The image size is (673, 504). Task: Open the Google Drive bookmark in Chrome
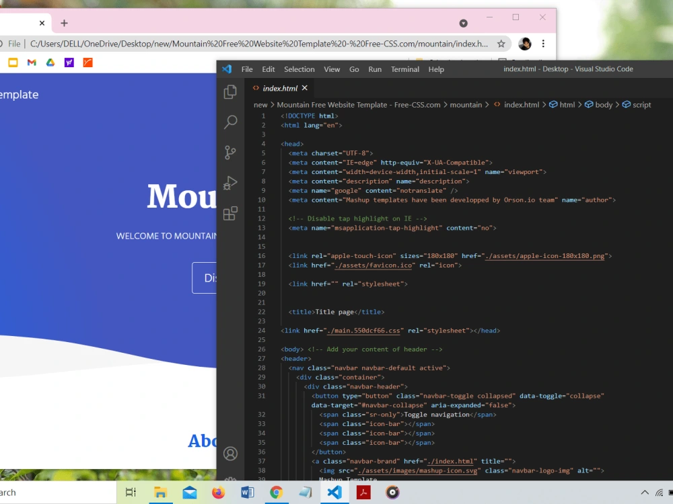pyautogui.click(x=50, y=62)
